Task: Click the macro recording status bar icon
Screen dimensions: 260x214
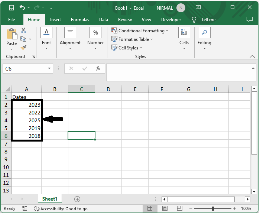Action: pyautogui.click(x=25, y=208)
